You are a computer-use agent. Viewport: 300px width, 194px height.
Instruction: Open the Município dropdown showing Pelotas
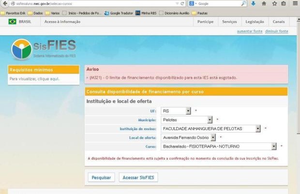pyautogui.click(x=187, y=120)
